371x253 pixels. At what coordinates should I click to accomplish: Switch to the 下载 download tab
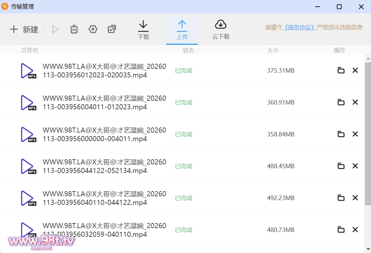[x=143, y=29]
